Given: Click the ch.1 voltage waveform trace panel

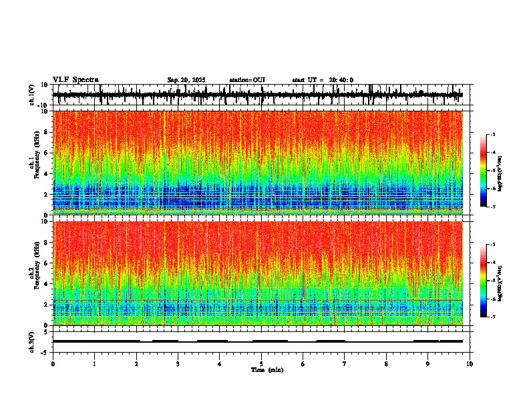Looking at the screenshot, I should (261, 95).
